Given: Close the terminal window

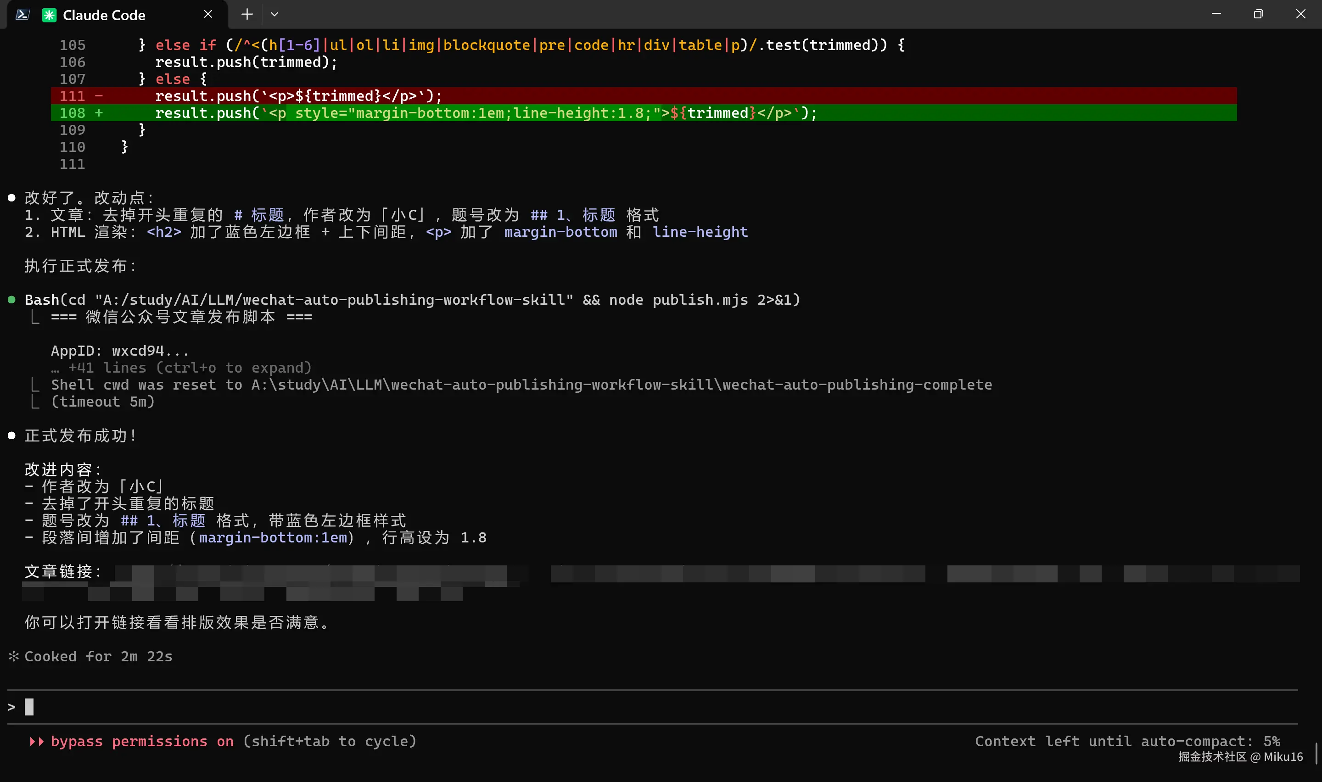Looking at the screenshot, I should [x=1300, y=14].
